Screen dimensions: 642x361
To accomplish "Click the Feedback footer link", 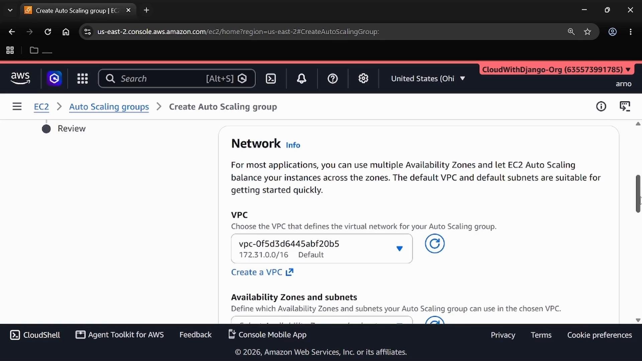I will pos(196,335).
